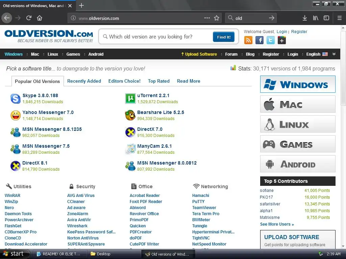Reload the page with the refresh icon
Image resolution: width=346 pixels, height=259 pixels.
(29, 18)
